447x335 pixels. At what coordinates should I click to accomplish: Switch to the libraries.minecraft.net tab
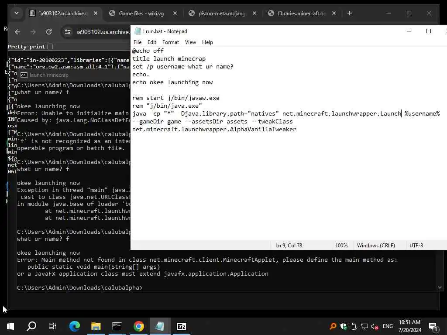301,14
